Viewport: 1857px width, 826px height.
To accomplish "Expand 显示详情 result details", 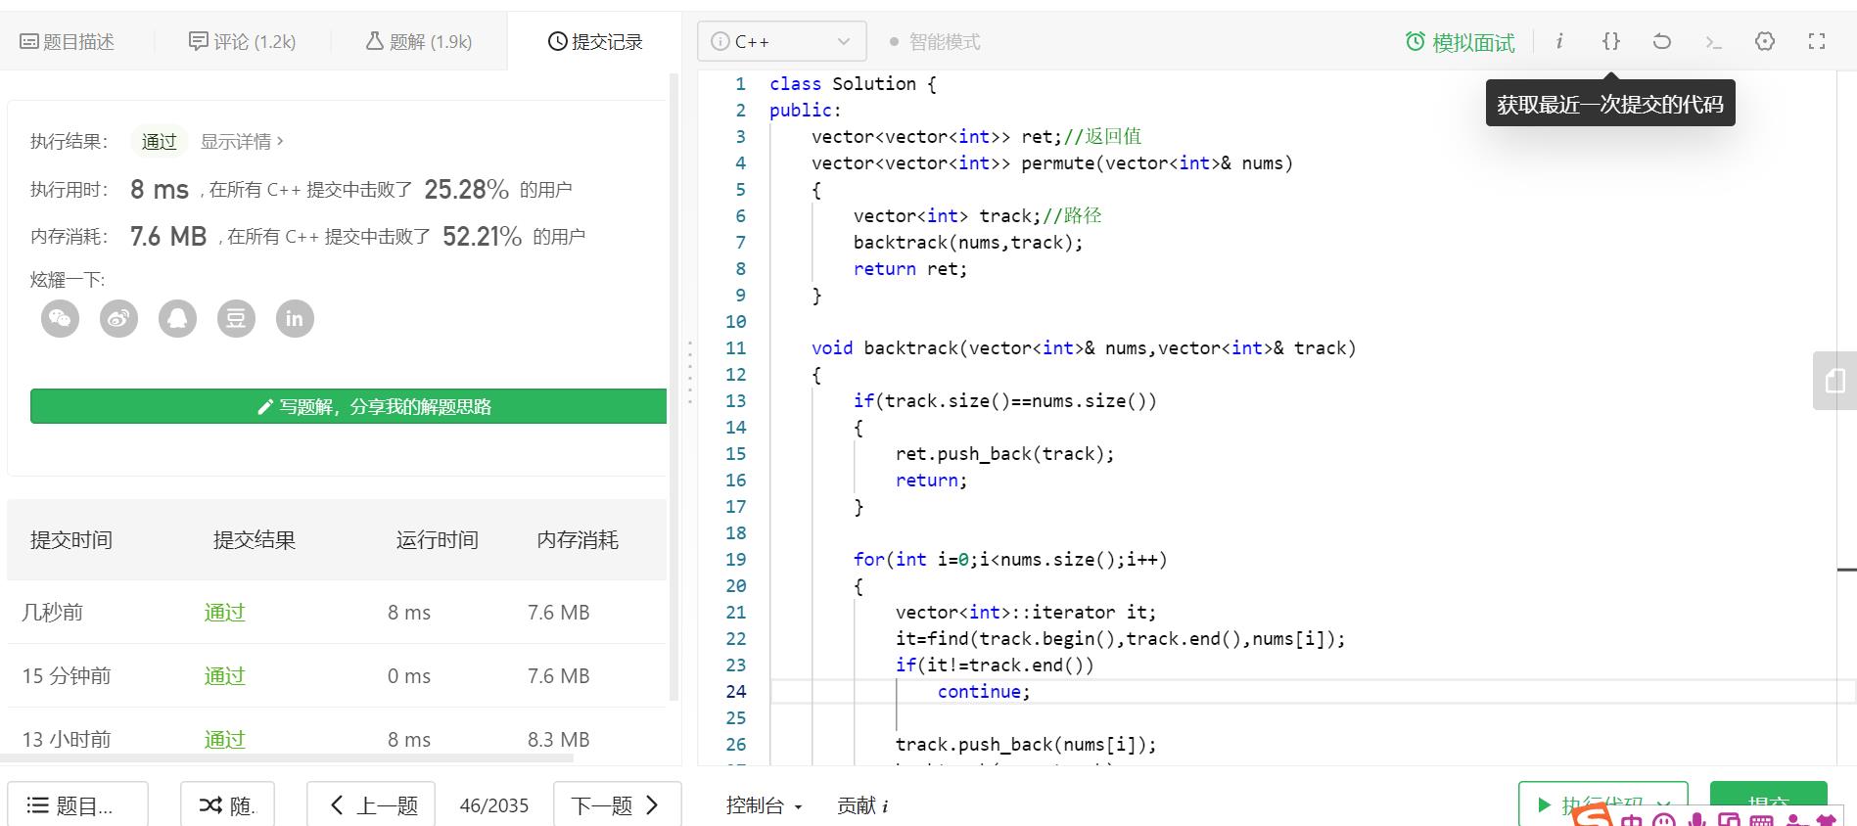I will [242, 142].
